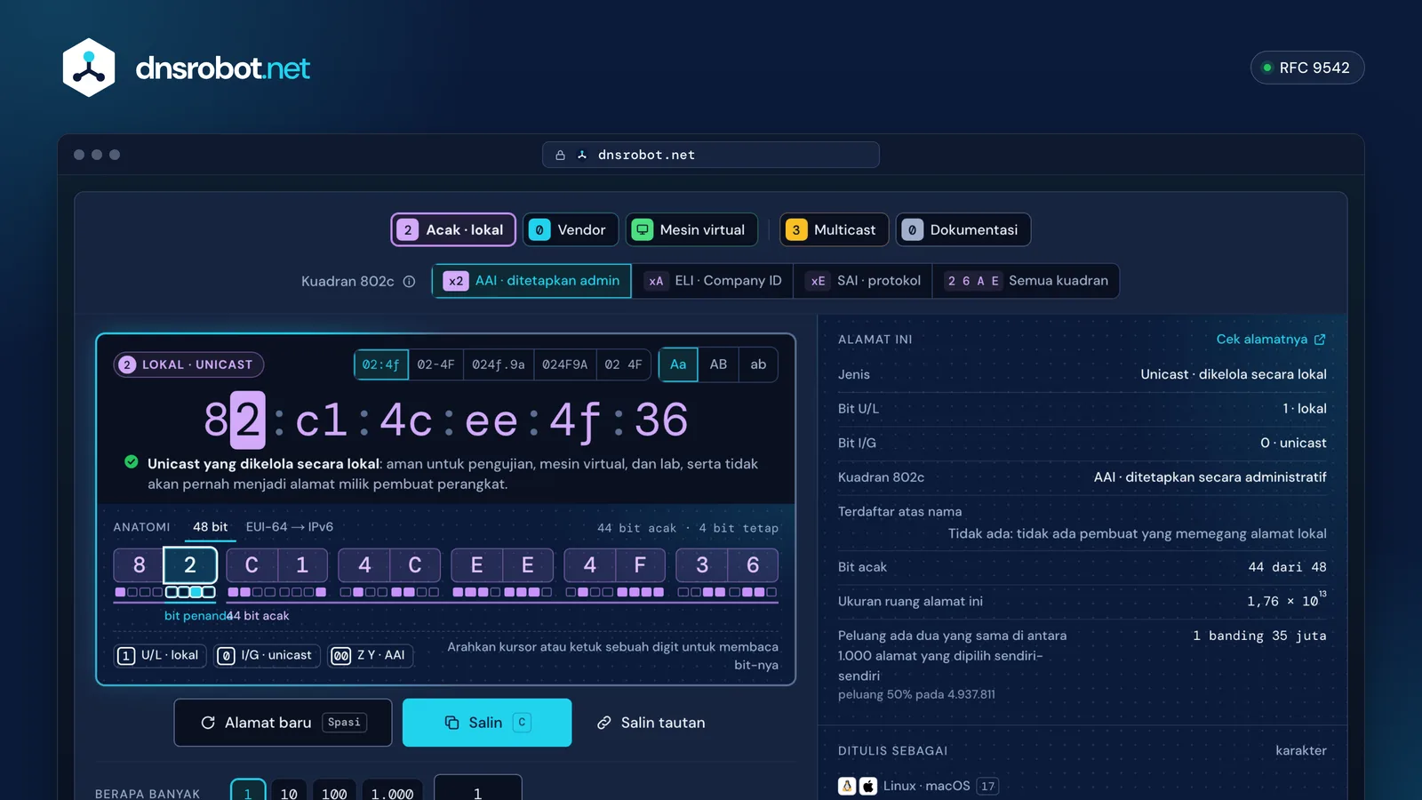The image size is (1422, 800).
Task: Select the Mesin virtual address type
Action: (x=691, y=229)
